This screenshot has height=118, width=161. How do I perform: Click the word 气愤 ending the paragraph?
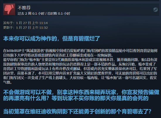pyautogui.click(x=7, y=82)
